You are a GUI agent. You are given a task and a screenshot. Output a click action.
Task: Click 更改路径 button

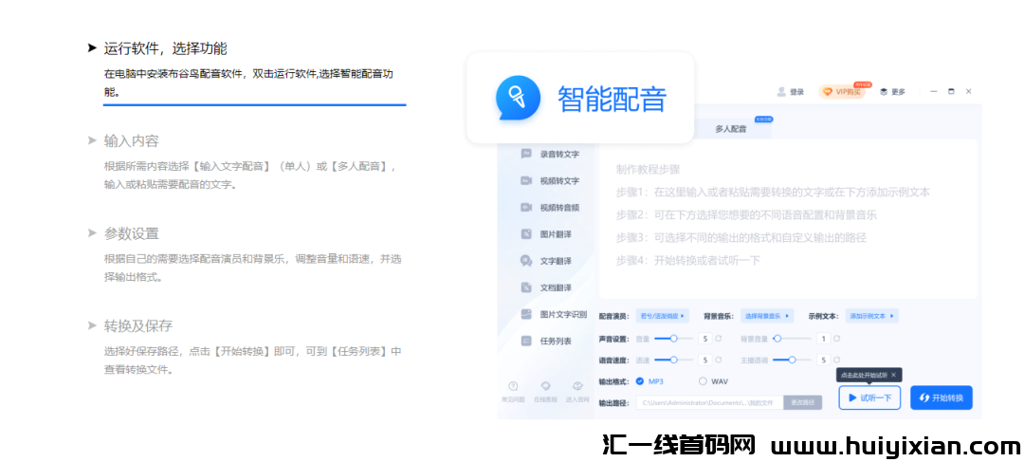pos(803,402)
